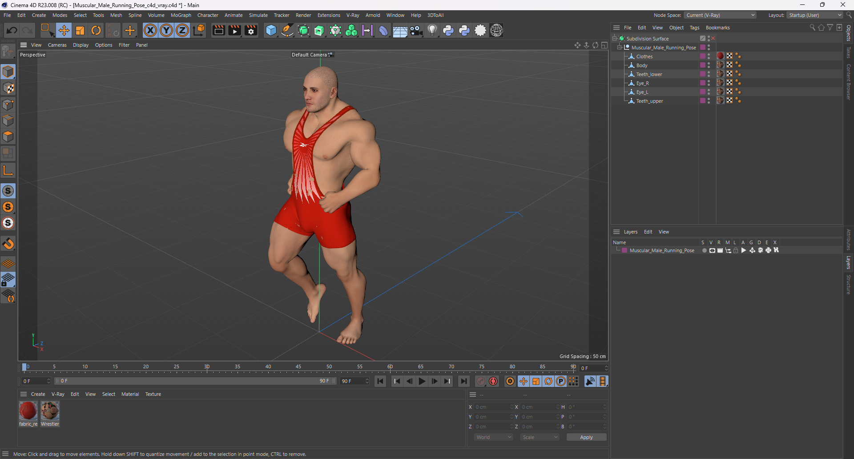Screen dimensions: 854x459
Task: Enable Model mode in left sidebar
Action: click(x=8, y=72)
